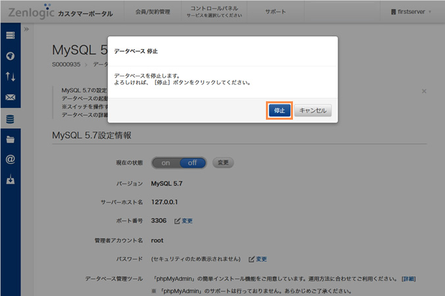
Task: Click the globe icon in sidebar
Action: pos(10,56)
